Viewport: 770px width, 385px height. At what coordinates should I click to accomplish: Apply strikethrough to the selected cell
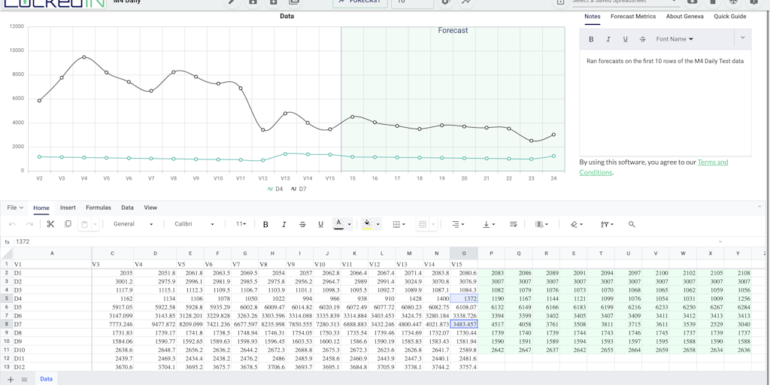tap(302, 224)
